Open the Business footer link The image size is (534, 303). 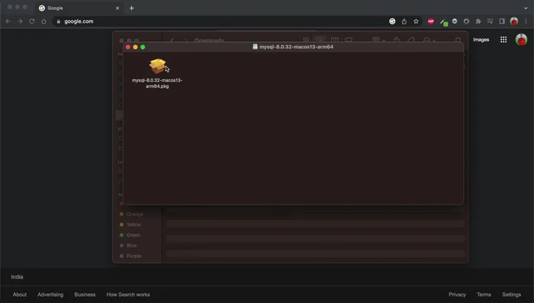point(85,295)
